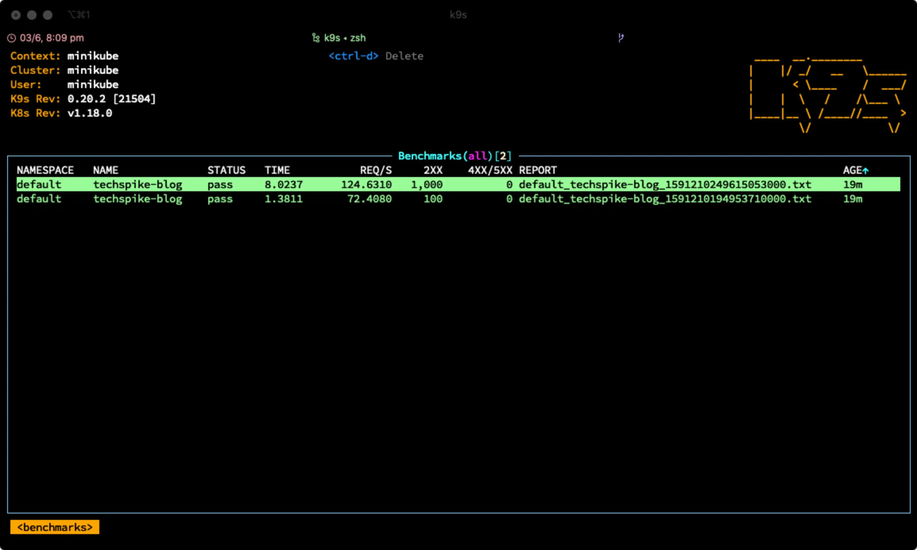Click the 100 2XX count
This screenshot has width=917, height=550.
tap(433, 199)
